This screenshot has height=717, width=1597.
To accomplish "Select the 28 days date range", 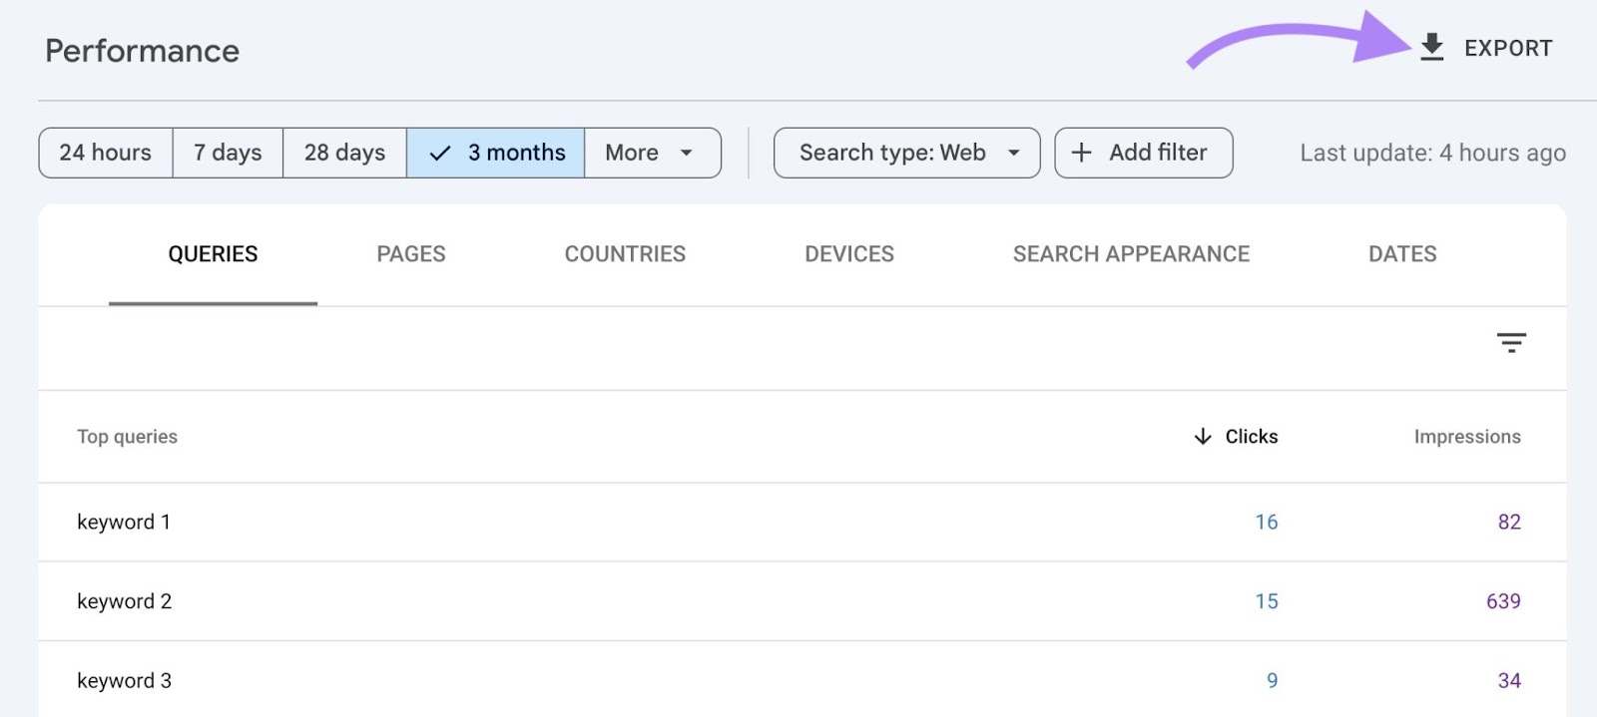I will click(344, 153).
